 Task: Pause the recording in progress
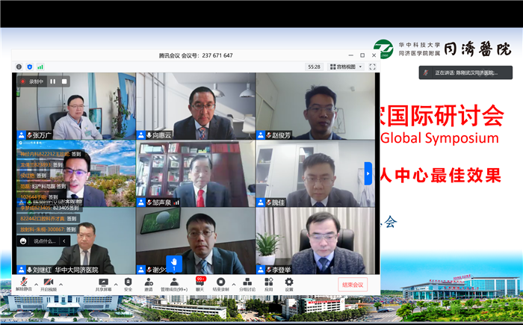[x=53, y=81]
